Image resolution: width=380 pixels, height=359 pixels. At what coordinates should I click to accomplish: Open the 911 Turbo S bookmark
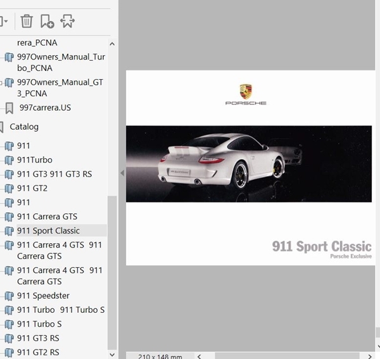39,324
